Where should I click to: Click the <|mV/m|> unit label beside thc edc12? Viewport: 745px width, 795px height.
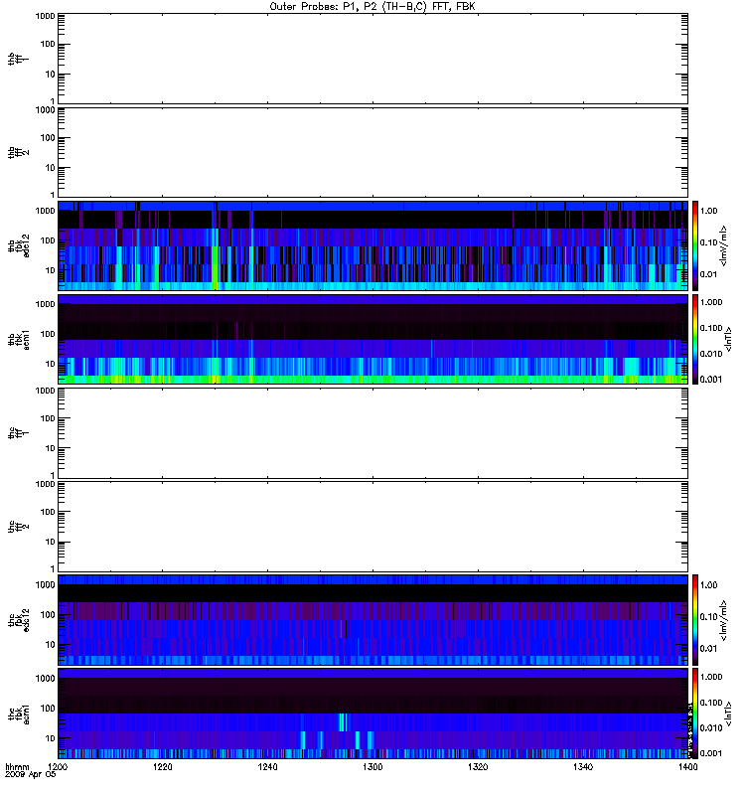pyautogui.click(x=724, y=620)
